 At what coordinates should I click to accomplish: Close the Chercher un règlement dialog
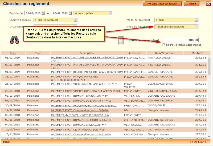coord(208,4)
